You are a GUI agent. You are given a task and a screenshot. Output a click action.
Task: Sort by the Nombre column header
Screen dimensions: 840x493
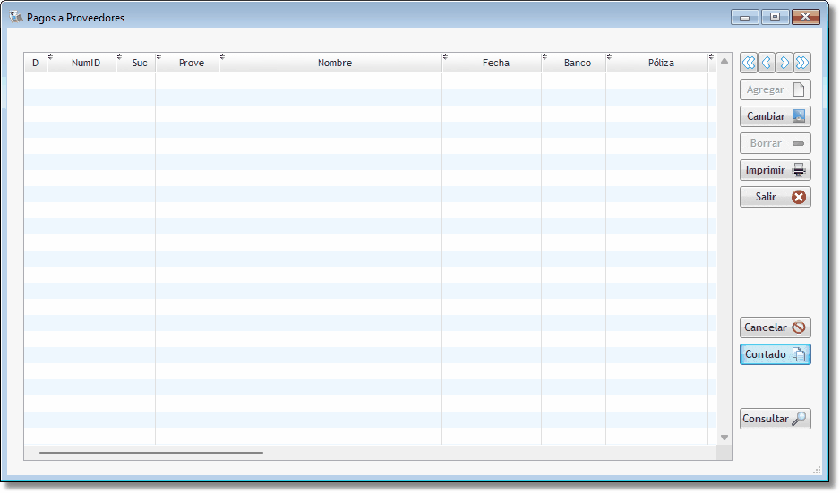pos(334,63)
